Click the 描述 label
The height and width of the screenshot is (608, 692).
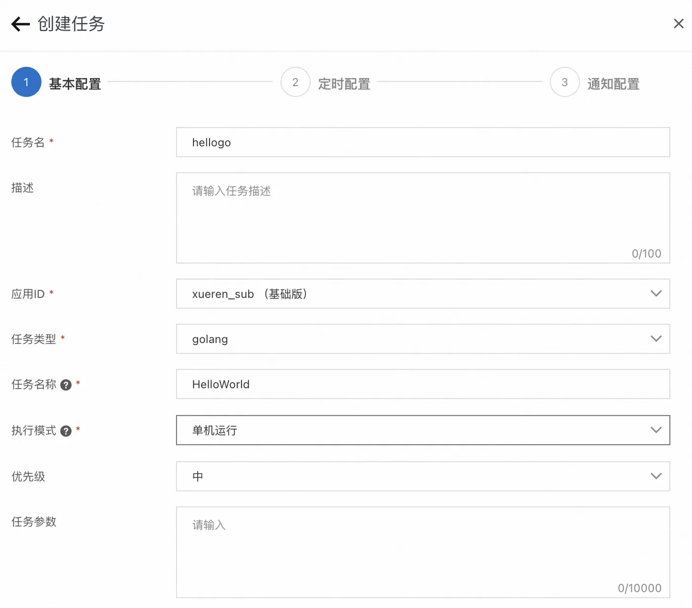pos(22,188)
